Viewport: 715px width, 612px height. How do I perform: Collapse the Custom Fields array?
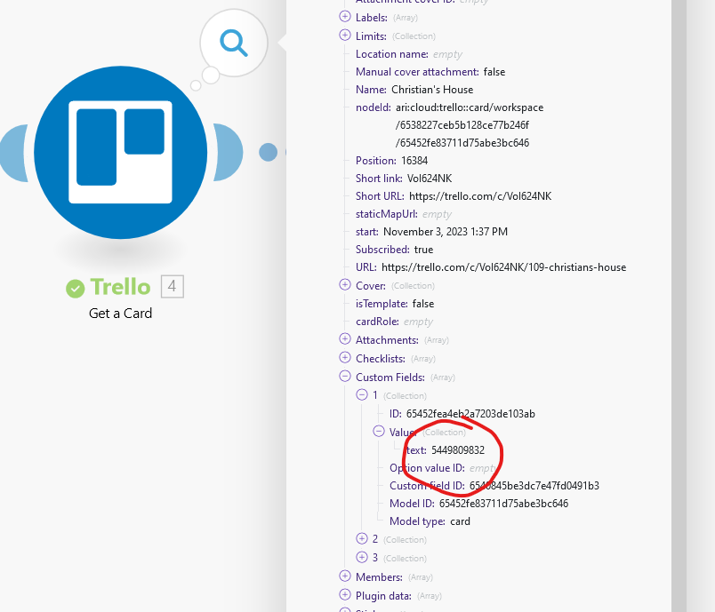tap(345, 377)
